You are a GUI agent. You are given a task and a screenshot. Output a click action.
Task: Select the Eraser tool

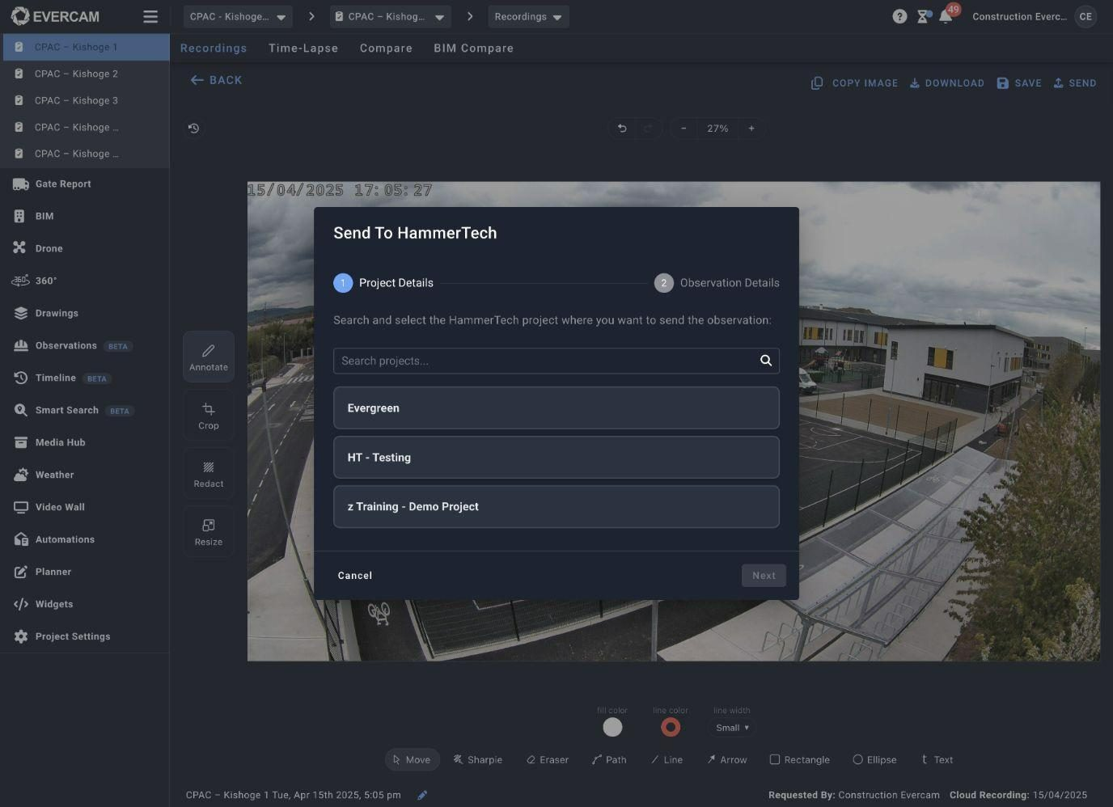coord(548,759)
